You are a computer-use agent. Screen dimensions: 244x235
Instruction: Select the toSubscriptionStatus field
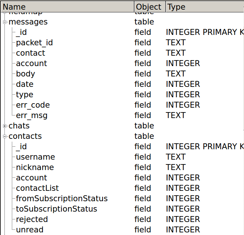click(57, 209)
